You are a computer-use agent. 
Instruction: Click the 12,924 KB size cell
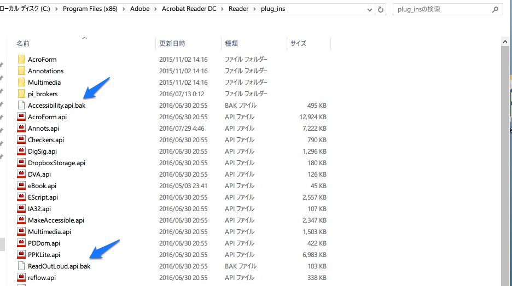click(x=313, y=117)
